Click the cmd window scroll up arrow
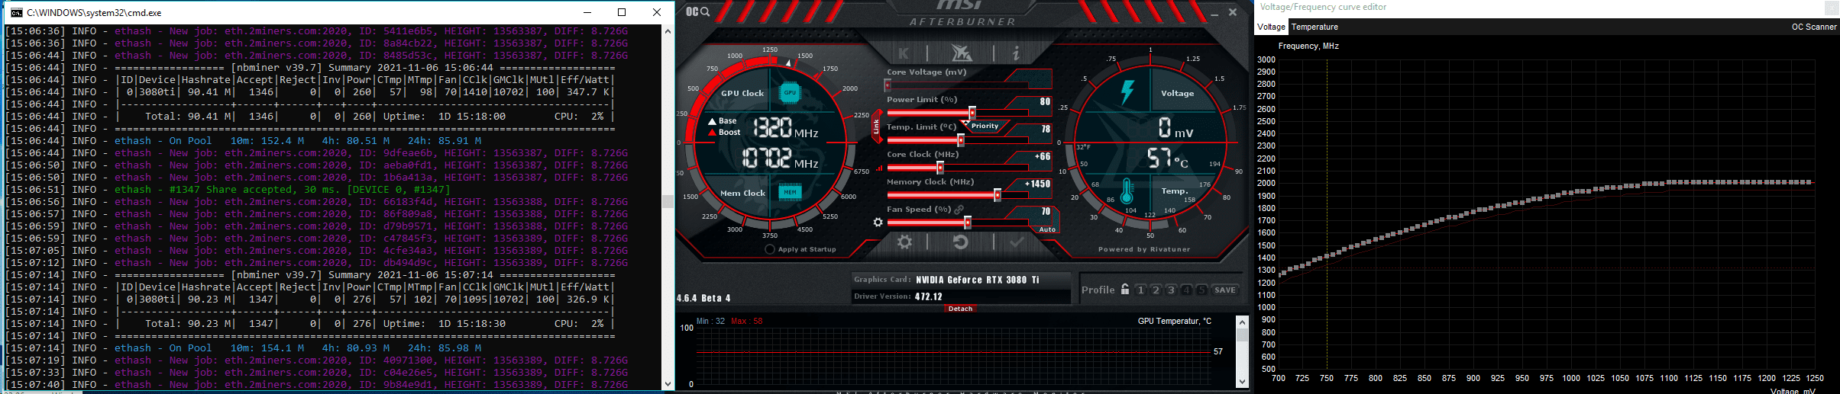This screenshot has height=394, width=1840. pyautogui.click(x=668, y=31)
